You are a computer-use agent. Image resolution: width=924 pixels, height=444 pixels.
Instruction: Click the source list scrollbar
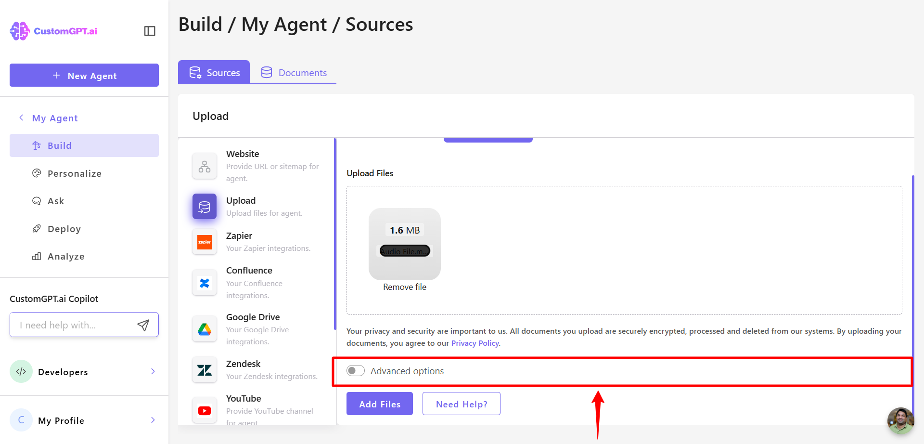[x=335, y=234]
